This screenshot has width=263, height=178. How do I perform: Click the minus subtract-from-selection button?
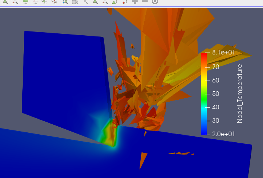pos(145,1)
